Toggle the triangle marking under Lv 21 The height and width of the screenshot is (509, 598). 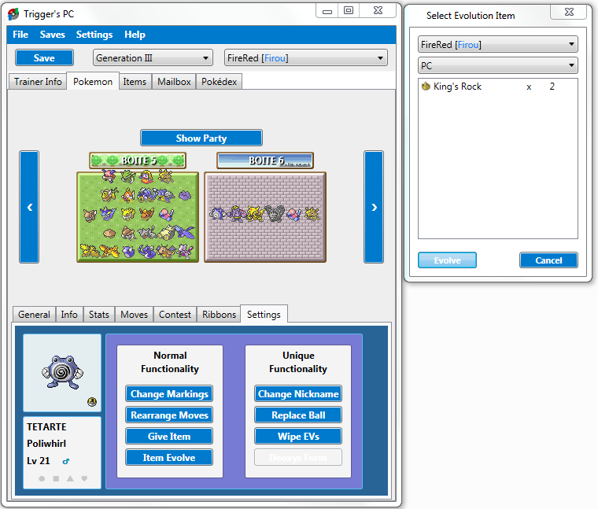point(70,478)
